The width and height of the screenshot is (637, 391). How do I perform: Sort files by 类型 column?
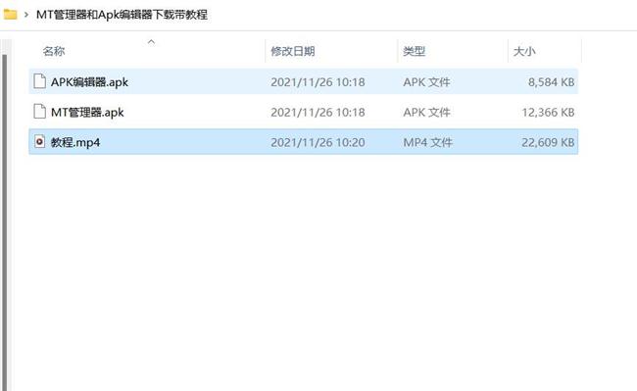pos(414,51)
